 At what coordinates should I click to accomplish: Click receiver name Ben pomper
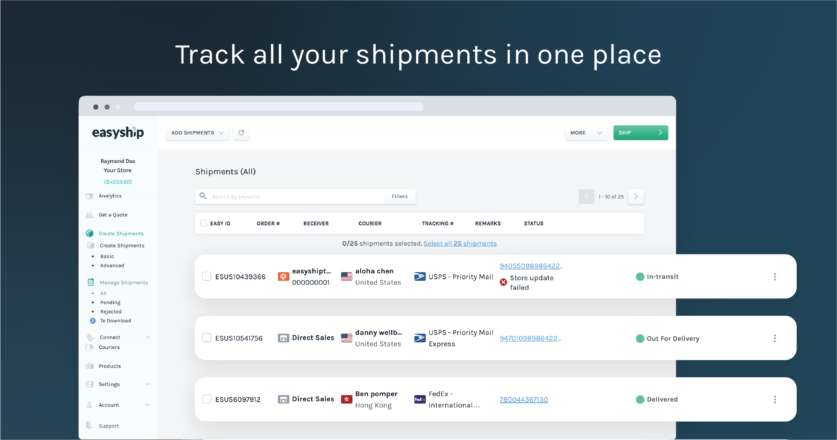[x=376, y=394]
